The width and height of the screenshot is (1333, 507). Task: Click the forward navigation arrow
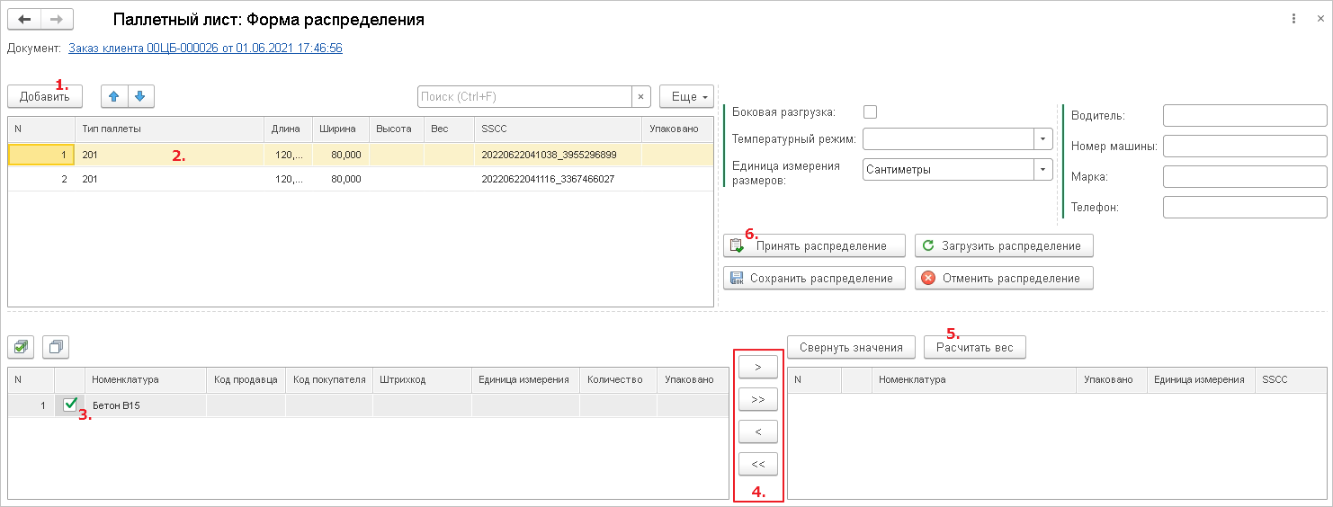57,19
